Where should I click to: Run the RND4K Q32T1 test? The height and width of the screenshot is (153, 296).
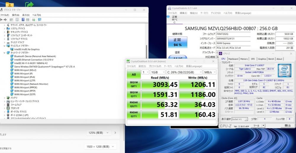click(x=134, y=104)
